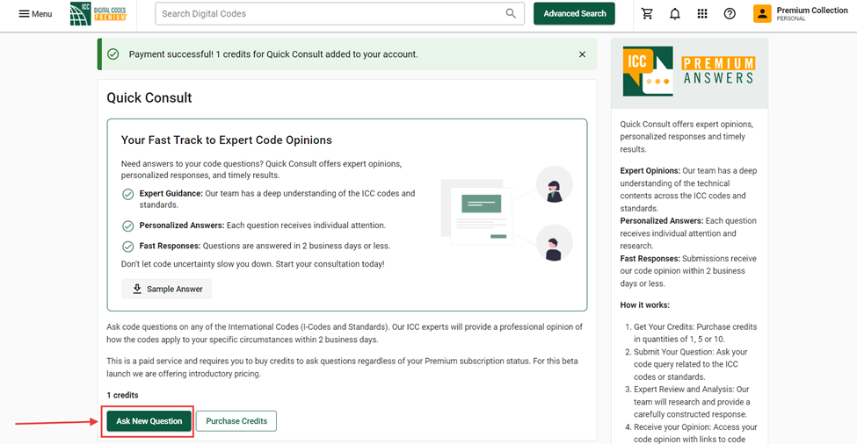The height and width of the screenshot is (444, 857).
Task: Click Purchase Credits
Action: click(x=236, y=421)
